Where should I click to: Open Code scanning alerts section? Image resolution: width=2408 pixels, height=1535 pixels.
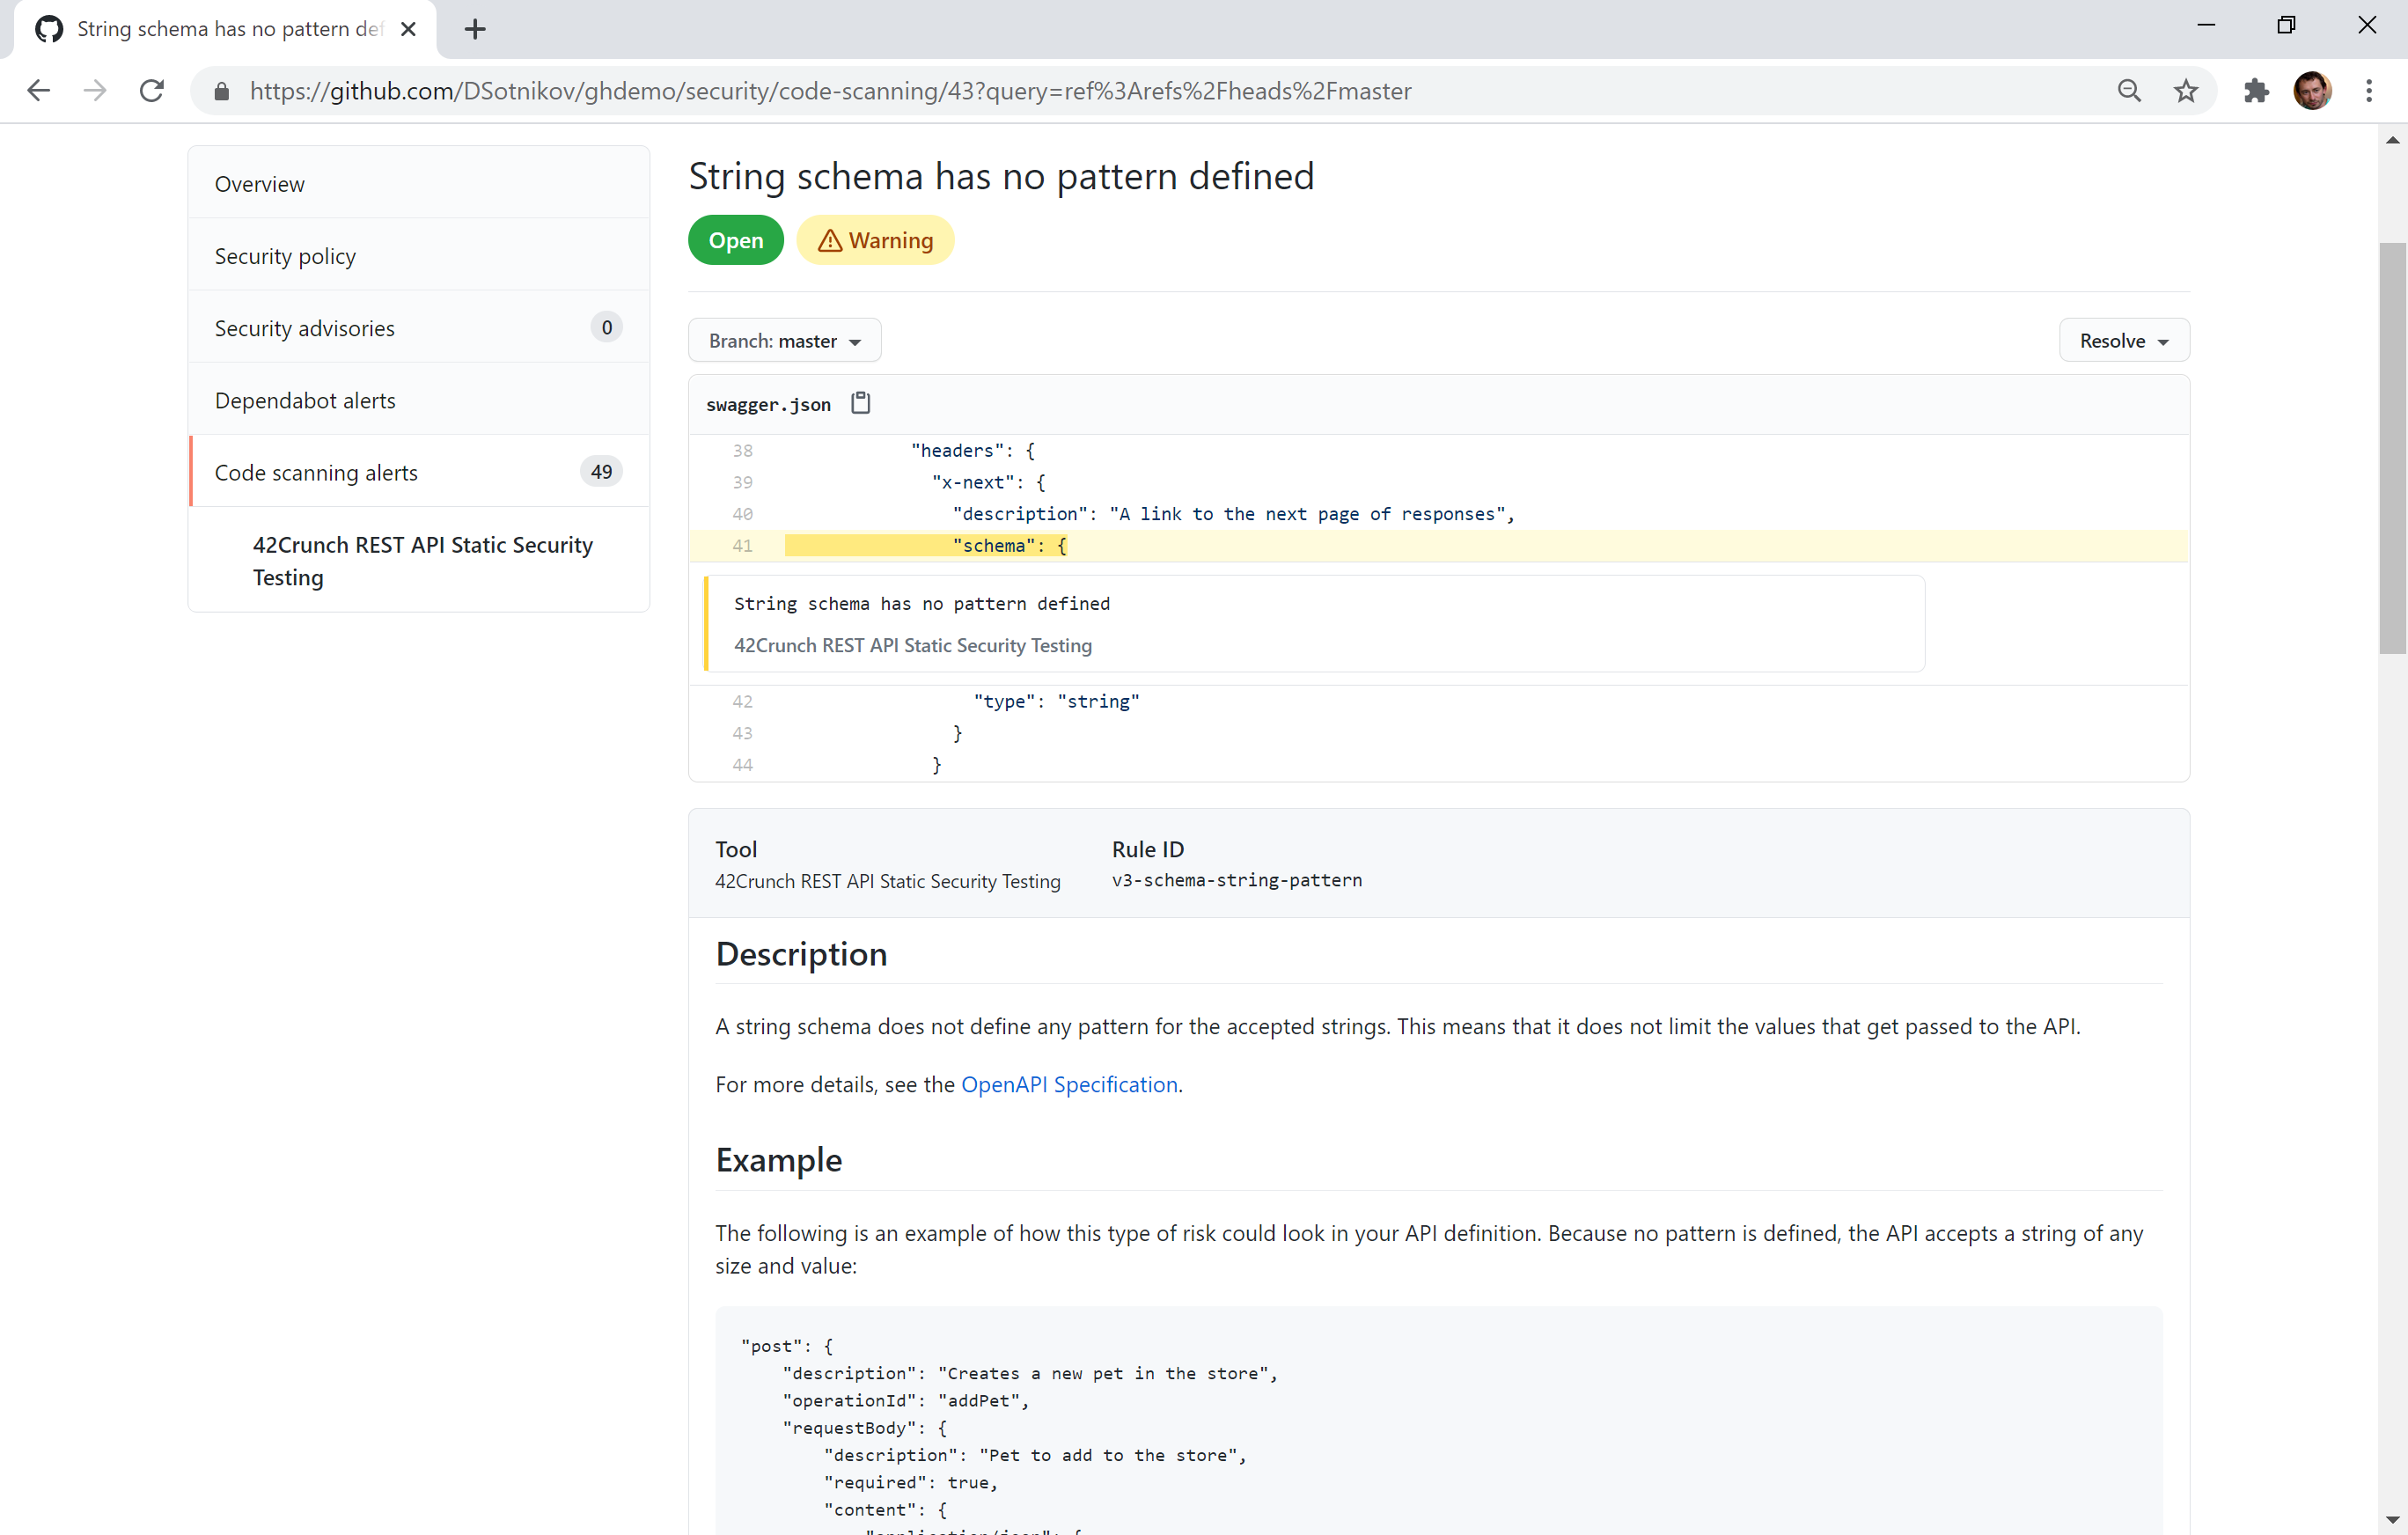(316, 472)
